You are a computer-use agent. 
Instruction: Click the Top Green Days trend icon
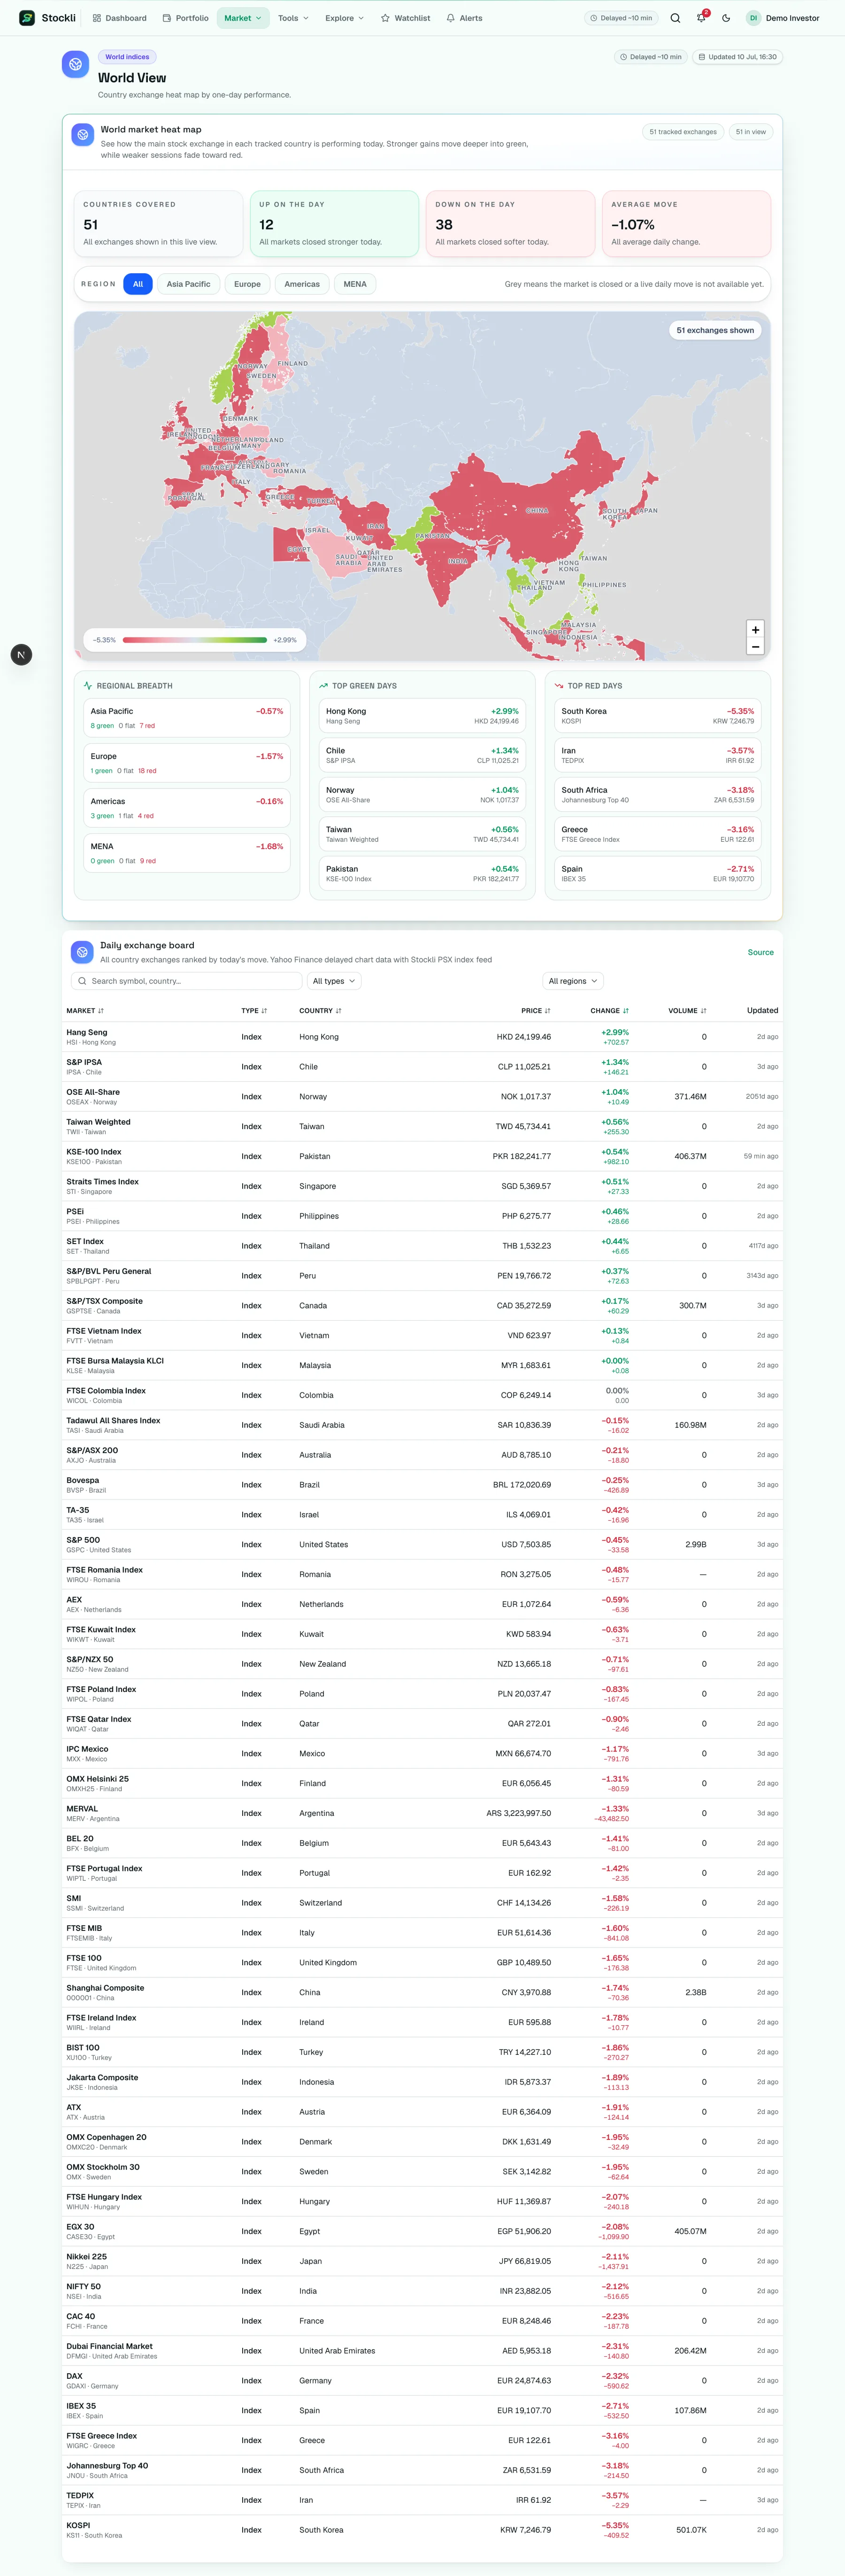point(323,686)
